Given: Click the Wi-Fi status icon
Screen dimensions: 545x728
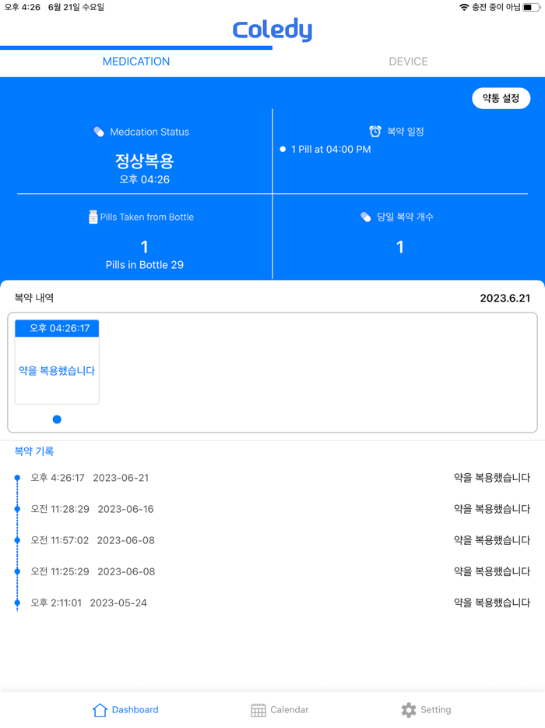Looking at the screenshot, I should tap(464, 8).
